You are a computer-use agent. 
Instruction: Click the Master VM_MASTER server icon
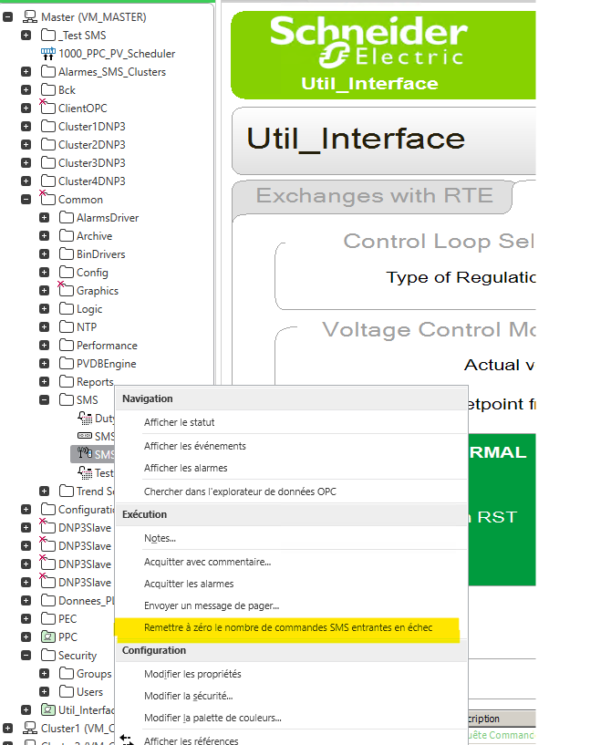[30, 16]
